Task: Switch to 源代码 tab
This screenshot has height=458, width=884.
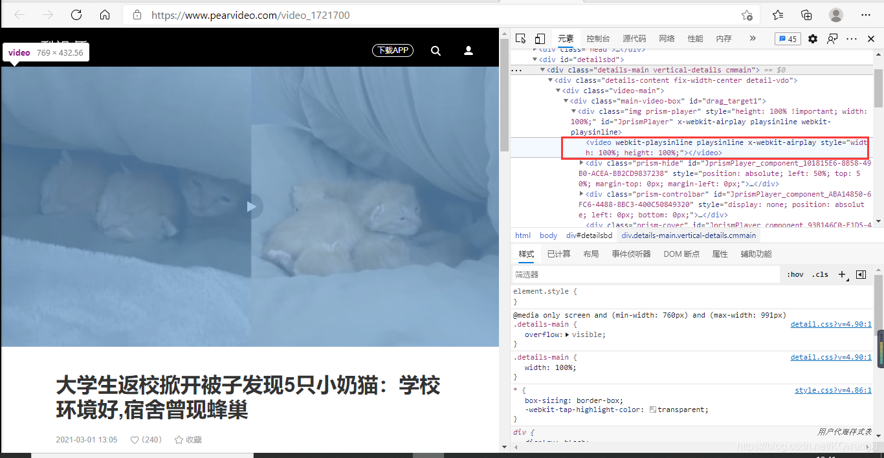Action: click(x=634, y=39)
